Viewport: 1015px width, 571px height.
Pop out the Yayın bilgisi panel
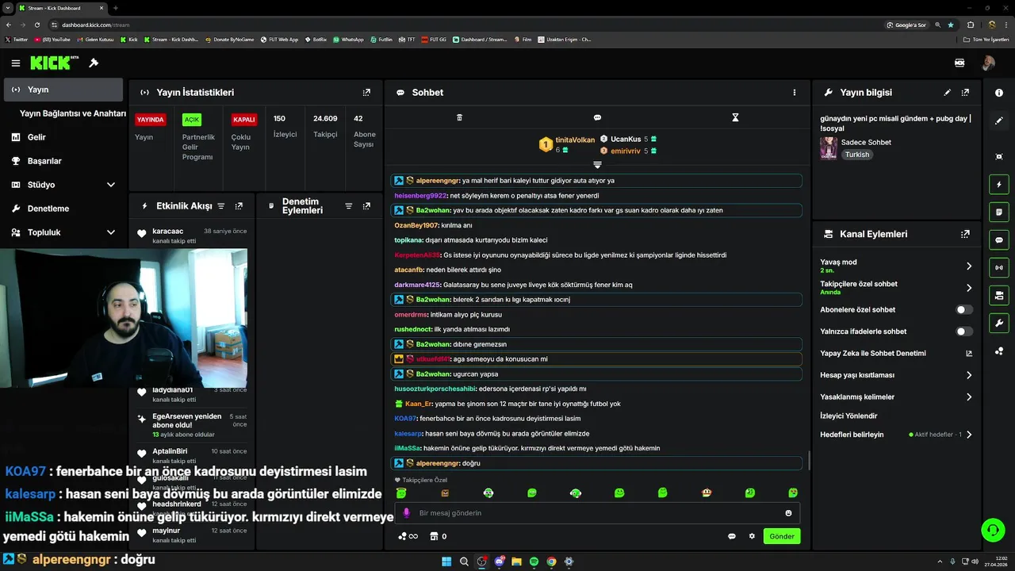(x=965, y=92)
